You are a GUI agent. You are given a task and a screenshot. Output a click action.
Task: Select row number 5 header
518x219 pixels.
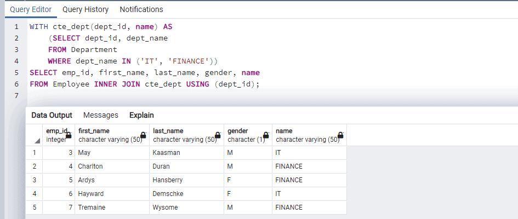(x=34, y=208)
